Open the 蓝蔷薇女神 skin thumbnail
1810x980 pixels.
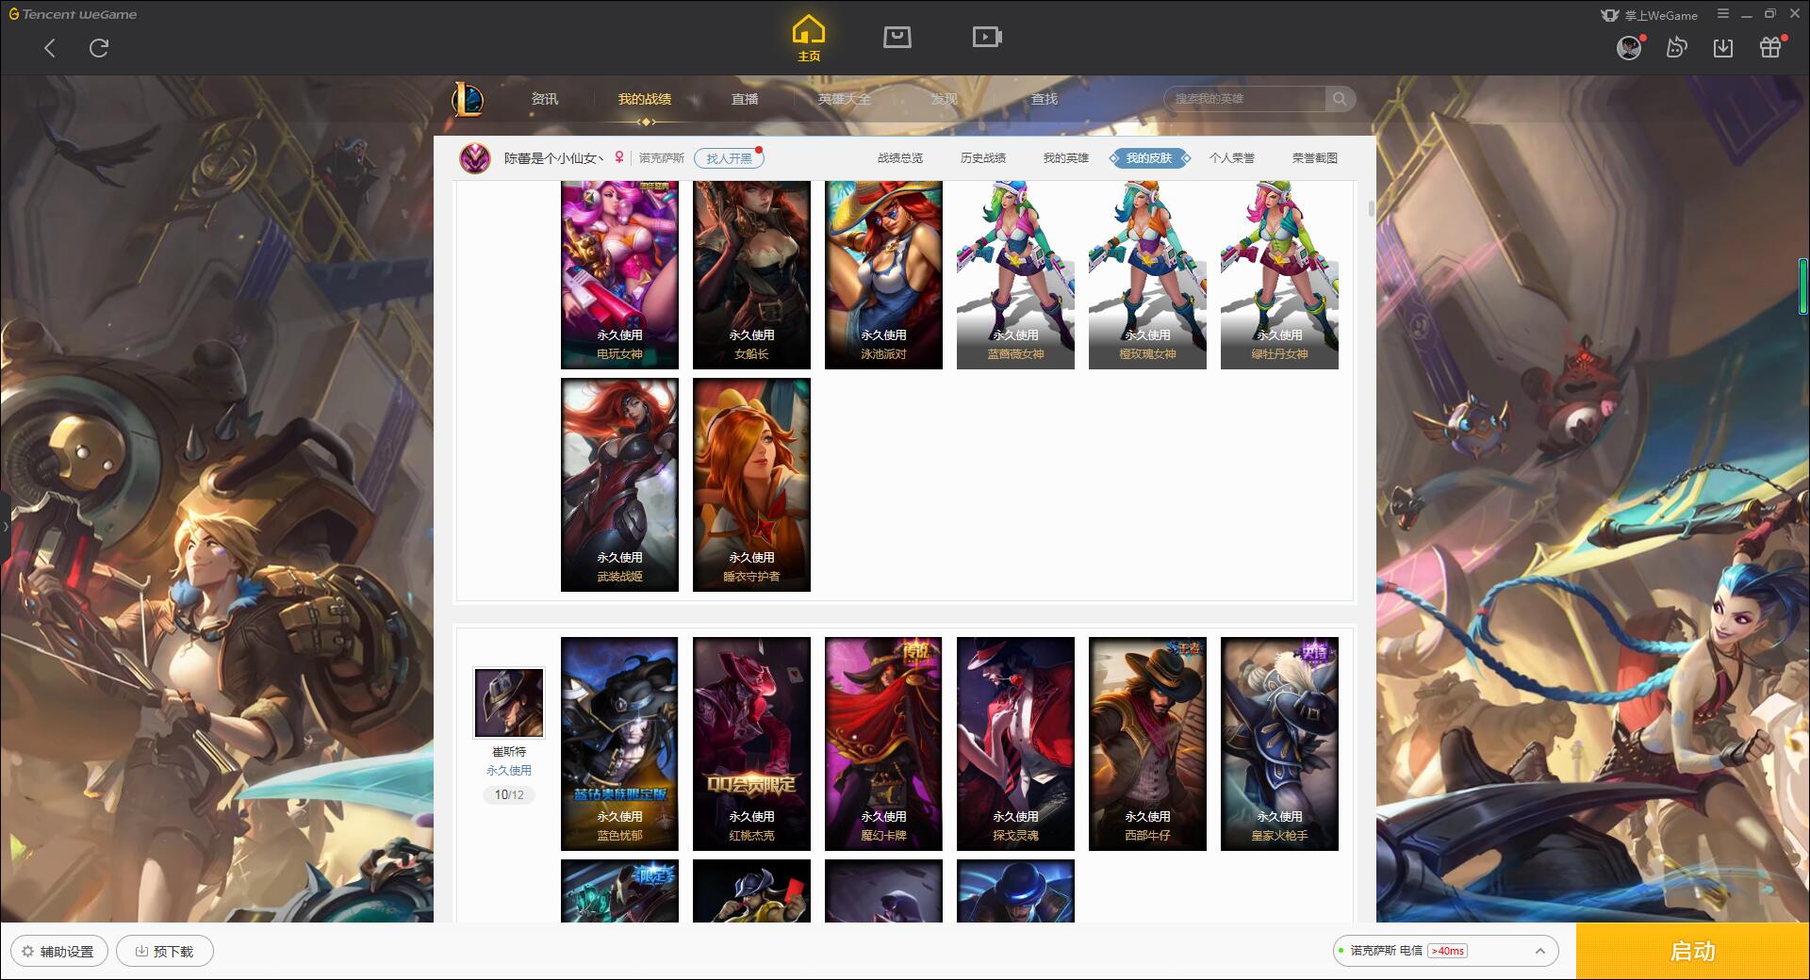click(x=1015, y=274)
